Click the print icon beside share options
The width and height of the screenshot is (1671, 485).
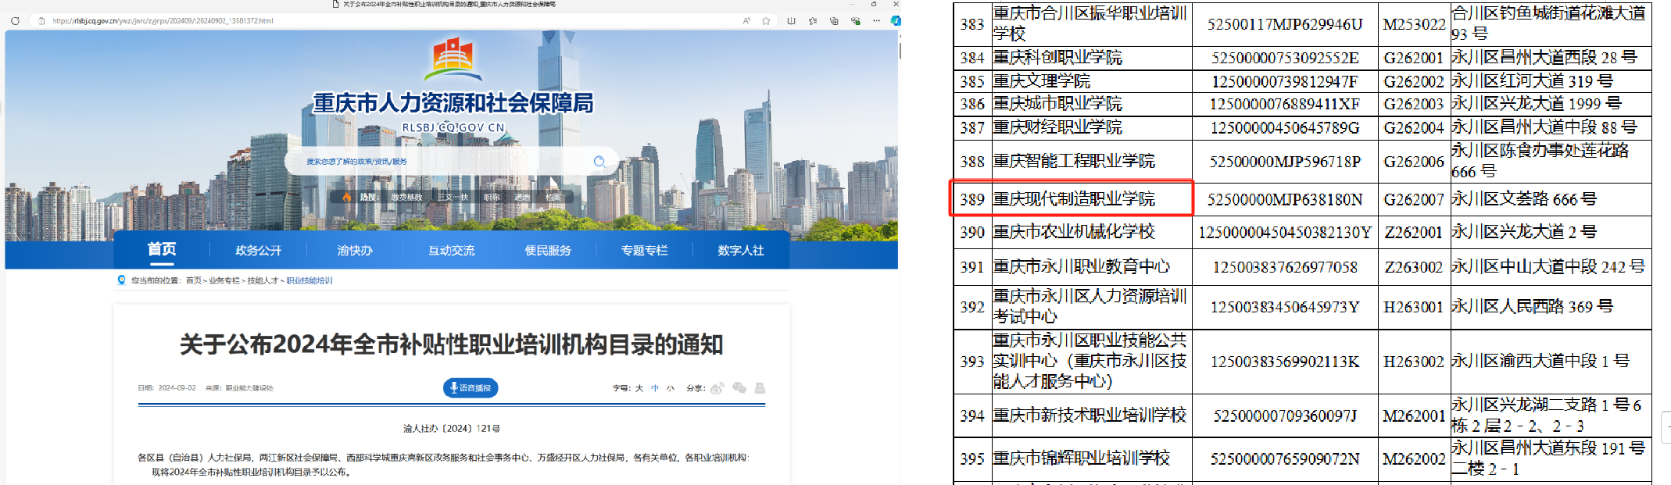tap(760, 388)
